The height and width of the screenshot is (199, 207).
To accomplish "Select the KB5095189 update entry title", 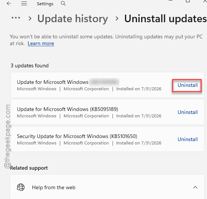I will tap(67, 109).
